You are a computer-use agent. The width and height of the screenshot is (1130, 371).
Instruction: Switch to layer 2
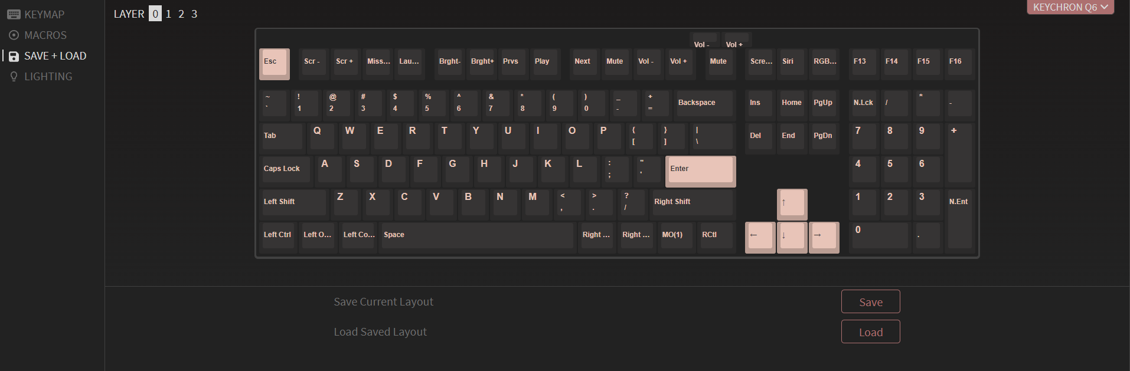point(181,14)
